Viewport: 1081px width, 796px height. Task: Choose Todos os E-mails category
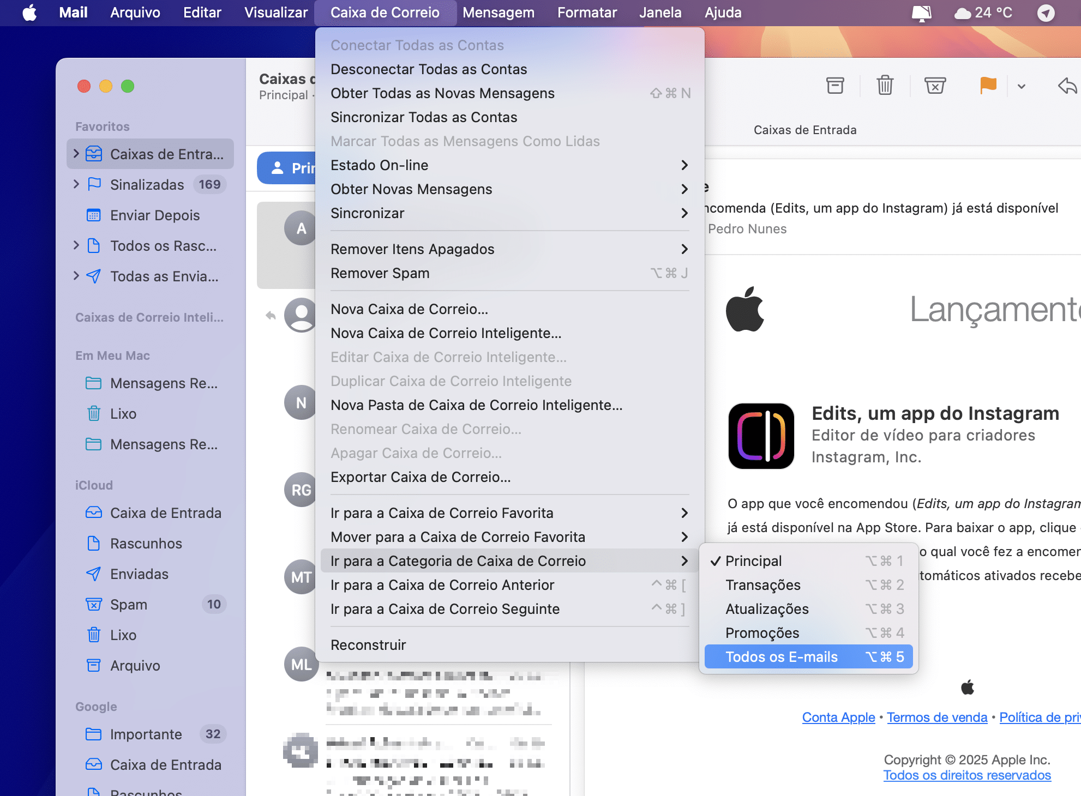[x=808, y=657]
